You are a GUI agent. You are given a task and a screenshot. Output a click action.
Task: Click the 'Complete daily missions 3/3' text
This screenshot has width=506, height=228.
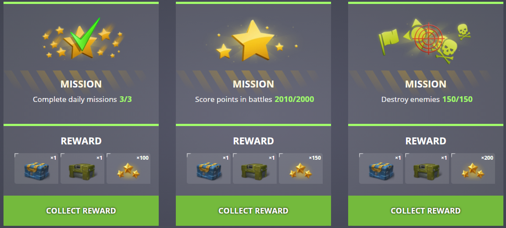pyautogui.click(x=82, y=99)
